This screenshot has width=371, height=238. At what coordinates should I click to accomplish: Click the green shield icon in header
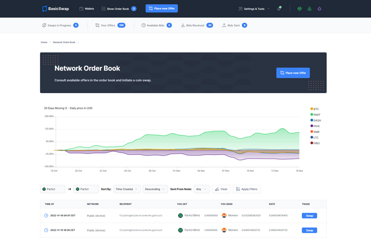[299, 9]
